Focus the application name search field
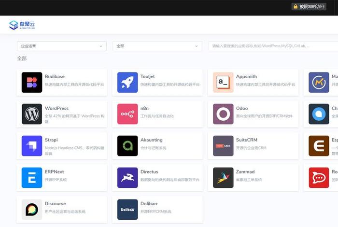338x227 pixels. point(270,46)
